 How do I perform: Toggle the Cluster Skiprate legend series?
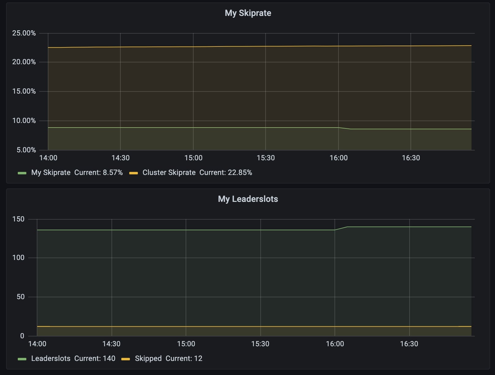169,173
